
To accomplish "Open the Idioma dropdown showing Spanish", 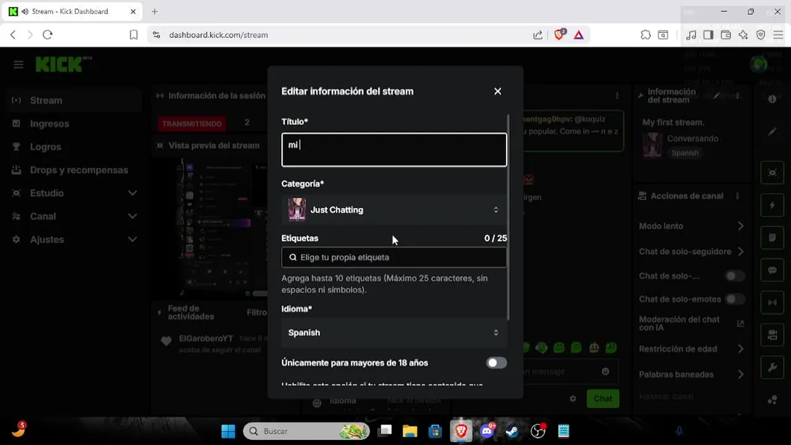I will point(394,333).
